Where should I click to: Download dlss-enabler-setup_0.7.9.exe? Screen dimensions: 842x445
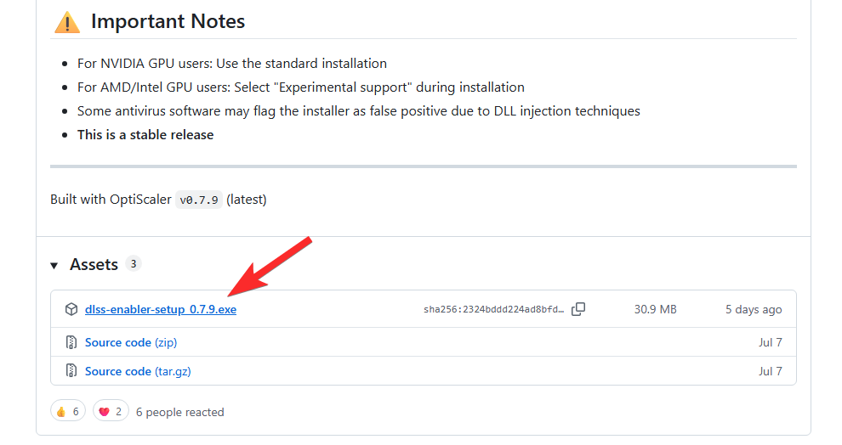pyautogui.click(x=161, y=310)
